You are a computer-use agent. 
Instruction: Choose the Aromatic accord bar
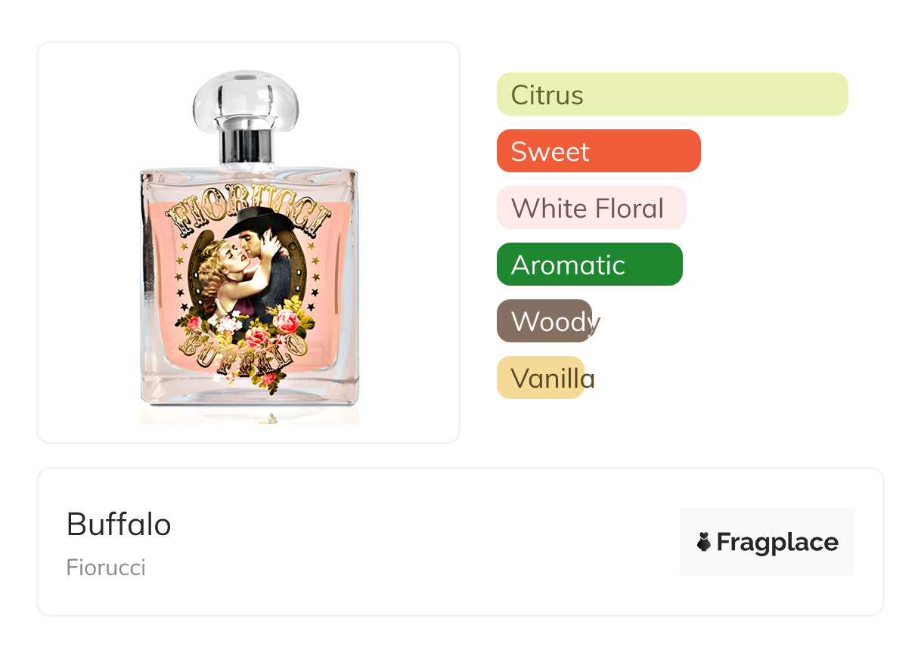(x=589, y=265)
